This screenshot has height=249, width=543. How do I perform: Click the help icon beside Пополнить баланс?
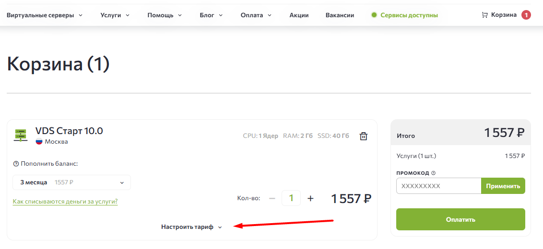(x=15, y=164)
